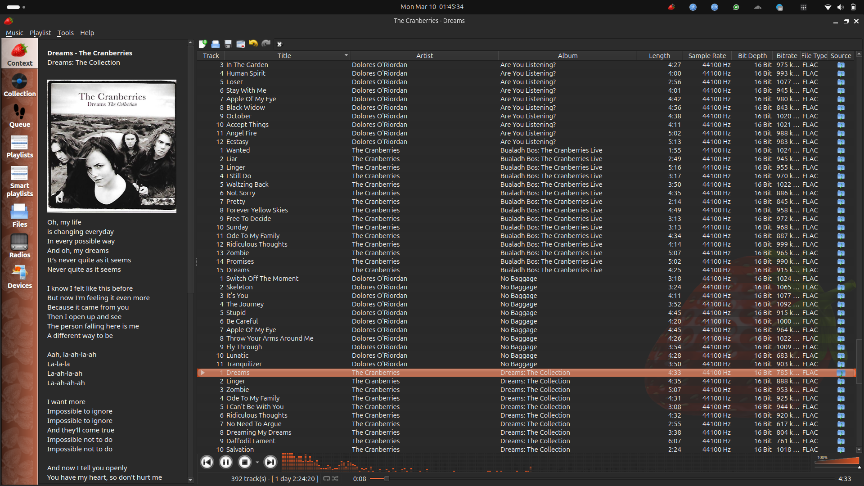This screenshot has height=486, width=864.
Task: Sort playlist by File Type column
Action: point(814,56)
